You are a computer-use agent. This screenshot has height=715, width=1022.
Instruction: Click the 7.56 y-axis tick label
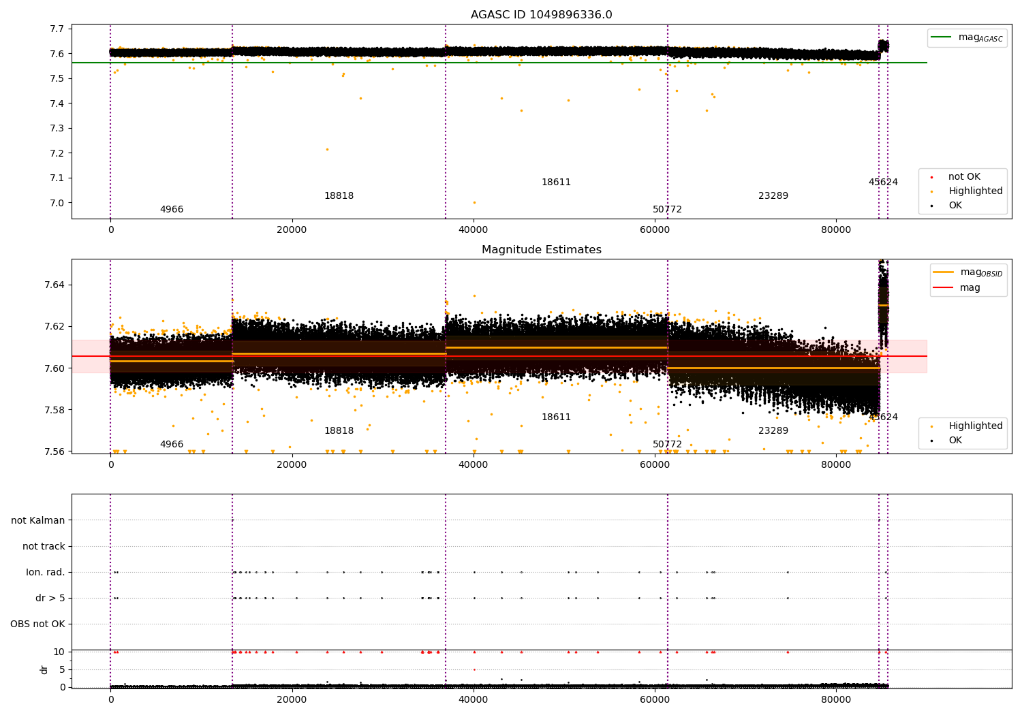(x=55, y=451)
